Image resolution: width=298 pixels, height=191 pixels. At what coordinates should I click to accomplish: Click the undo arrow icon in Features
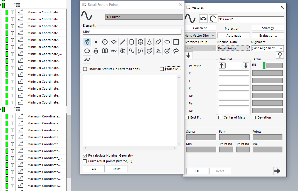(203, 19)
